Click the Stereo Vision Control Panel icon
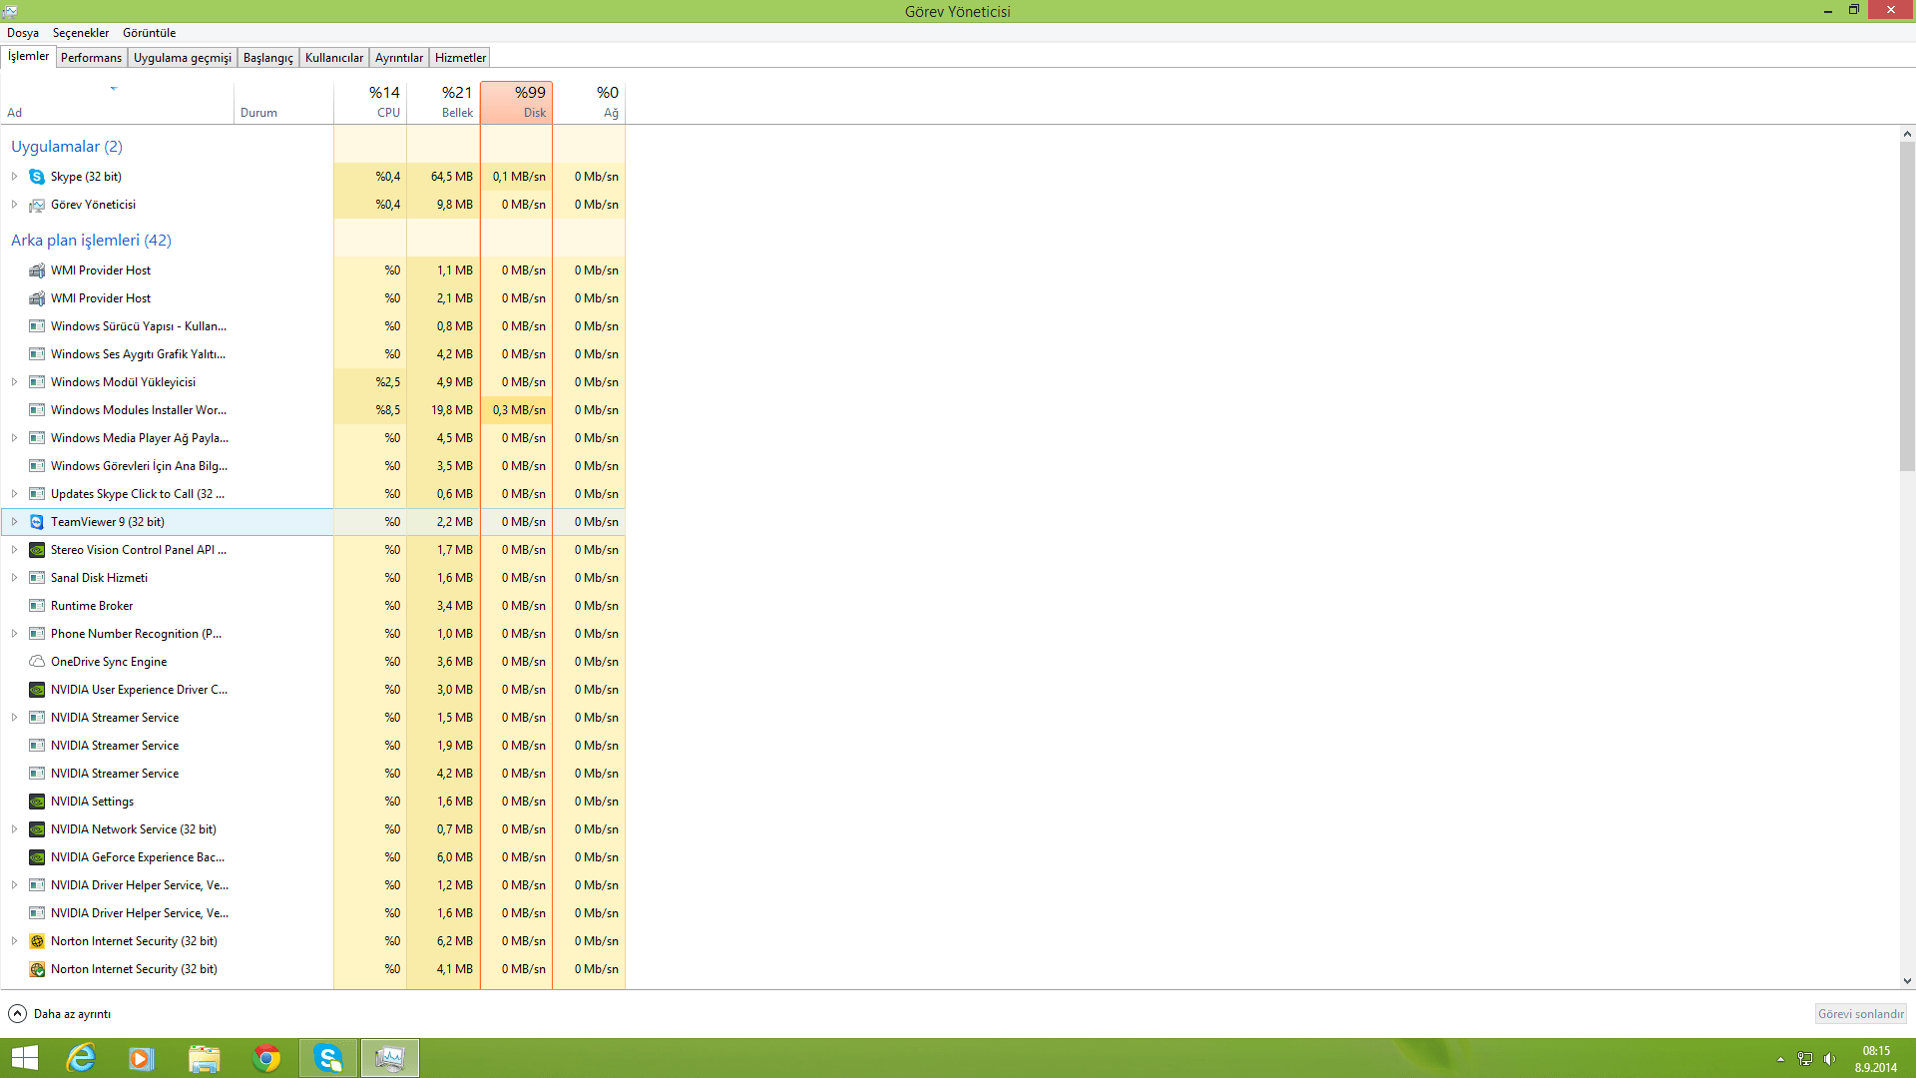 tap(37, 550)
